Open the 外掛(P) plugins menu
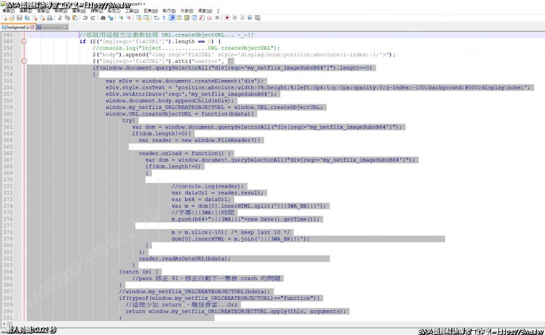 point(187,11)
